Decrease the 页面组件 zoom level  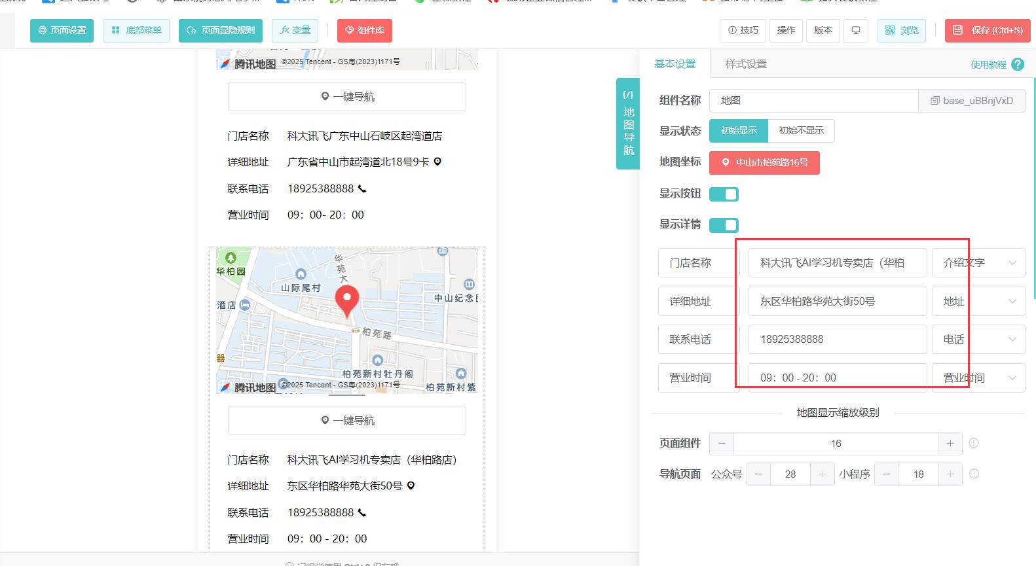pos(722,444)
